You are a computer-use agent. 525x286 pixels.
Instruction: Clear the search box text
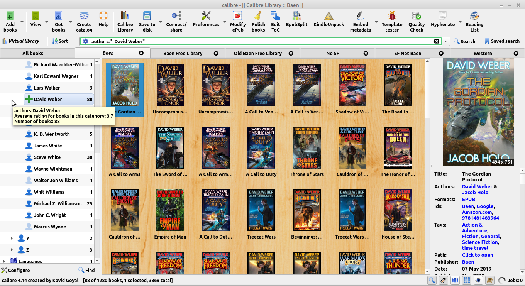coord(436,41)
